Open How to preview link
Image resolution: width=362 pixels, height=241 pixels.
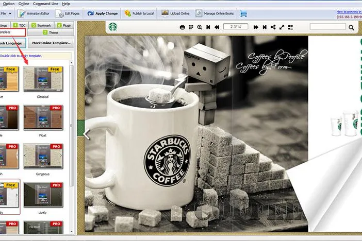pyautogui.click(x=349, y=12)
